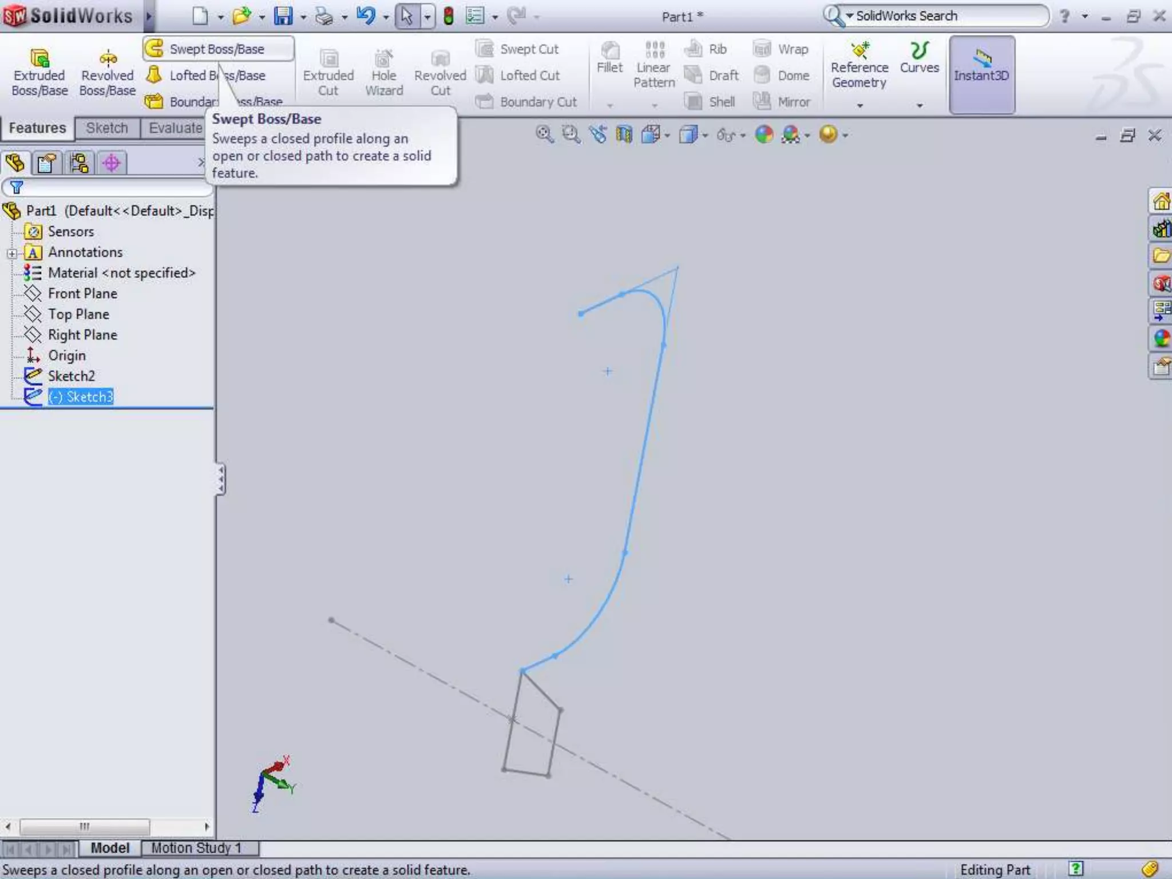Screen dimensions: 1172x879
Task: Click the Save icon
Action: pos(283,16)
